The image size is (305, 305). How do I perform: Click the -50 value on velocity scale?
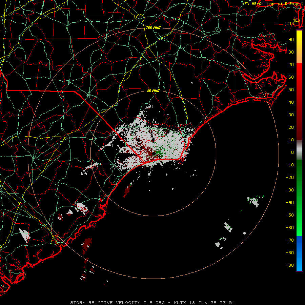290,215
